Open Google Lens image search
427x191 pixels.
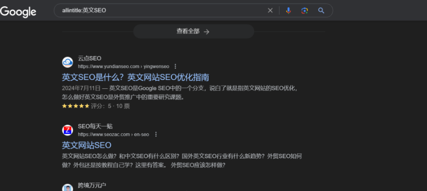click(x=304, y=11)
